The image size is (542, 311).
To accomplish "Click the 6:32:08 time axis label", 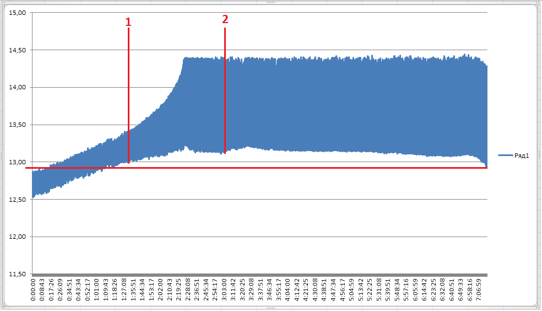I will pyautogui.click(x=442, y=289).
